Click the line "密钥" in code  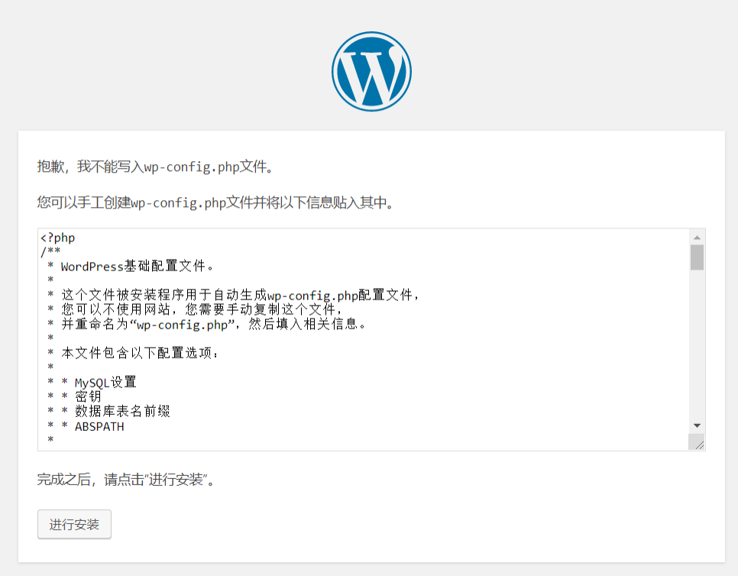click(88, 396)
